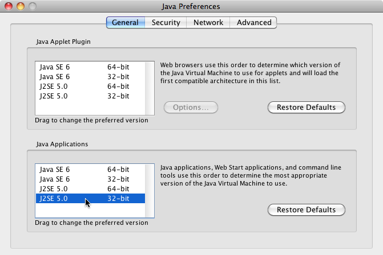
Task: Select J2SE 5.0 32-bit in Applet Plugin list
Action: pos(90,96)
